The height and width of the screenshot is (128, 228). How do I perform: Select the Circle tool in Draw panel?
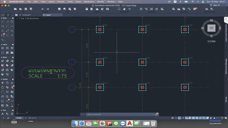(12, 22)
